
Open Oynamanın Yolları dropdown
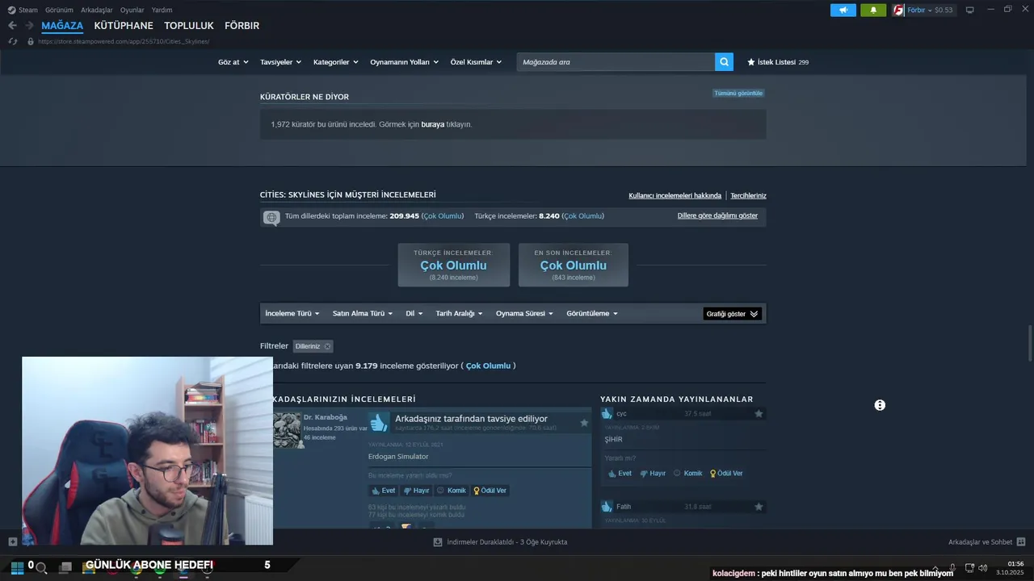click(404, 62)
